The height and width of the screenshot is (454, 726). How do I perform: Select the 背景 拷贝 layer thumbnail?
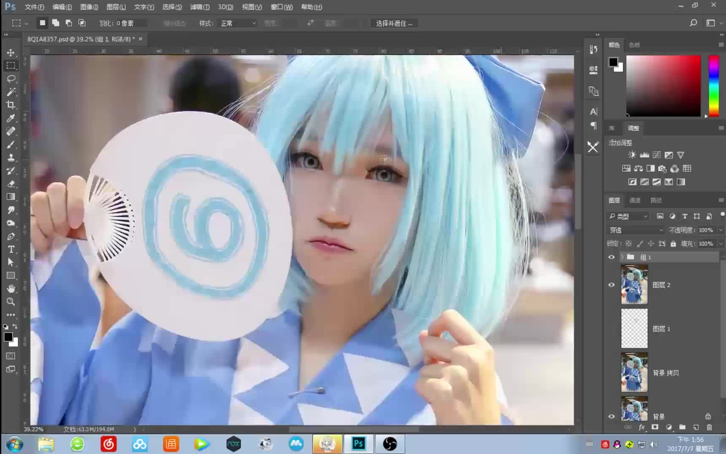(x=634, y=372)
